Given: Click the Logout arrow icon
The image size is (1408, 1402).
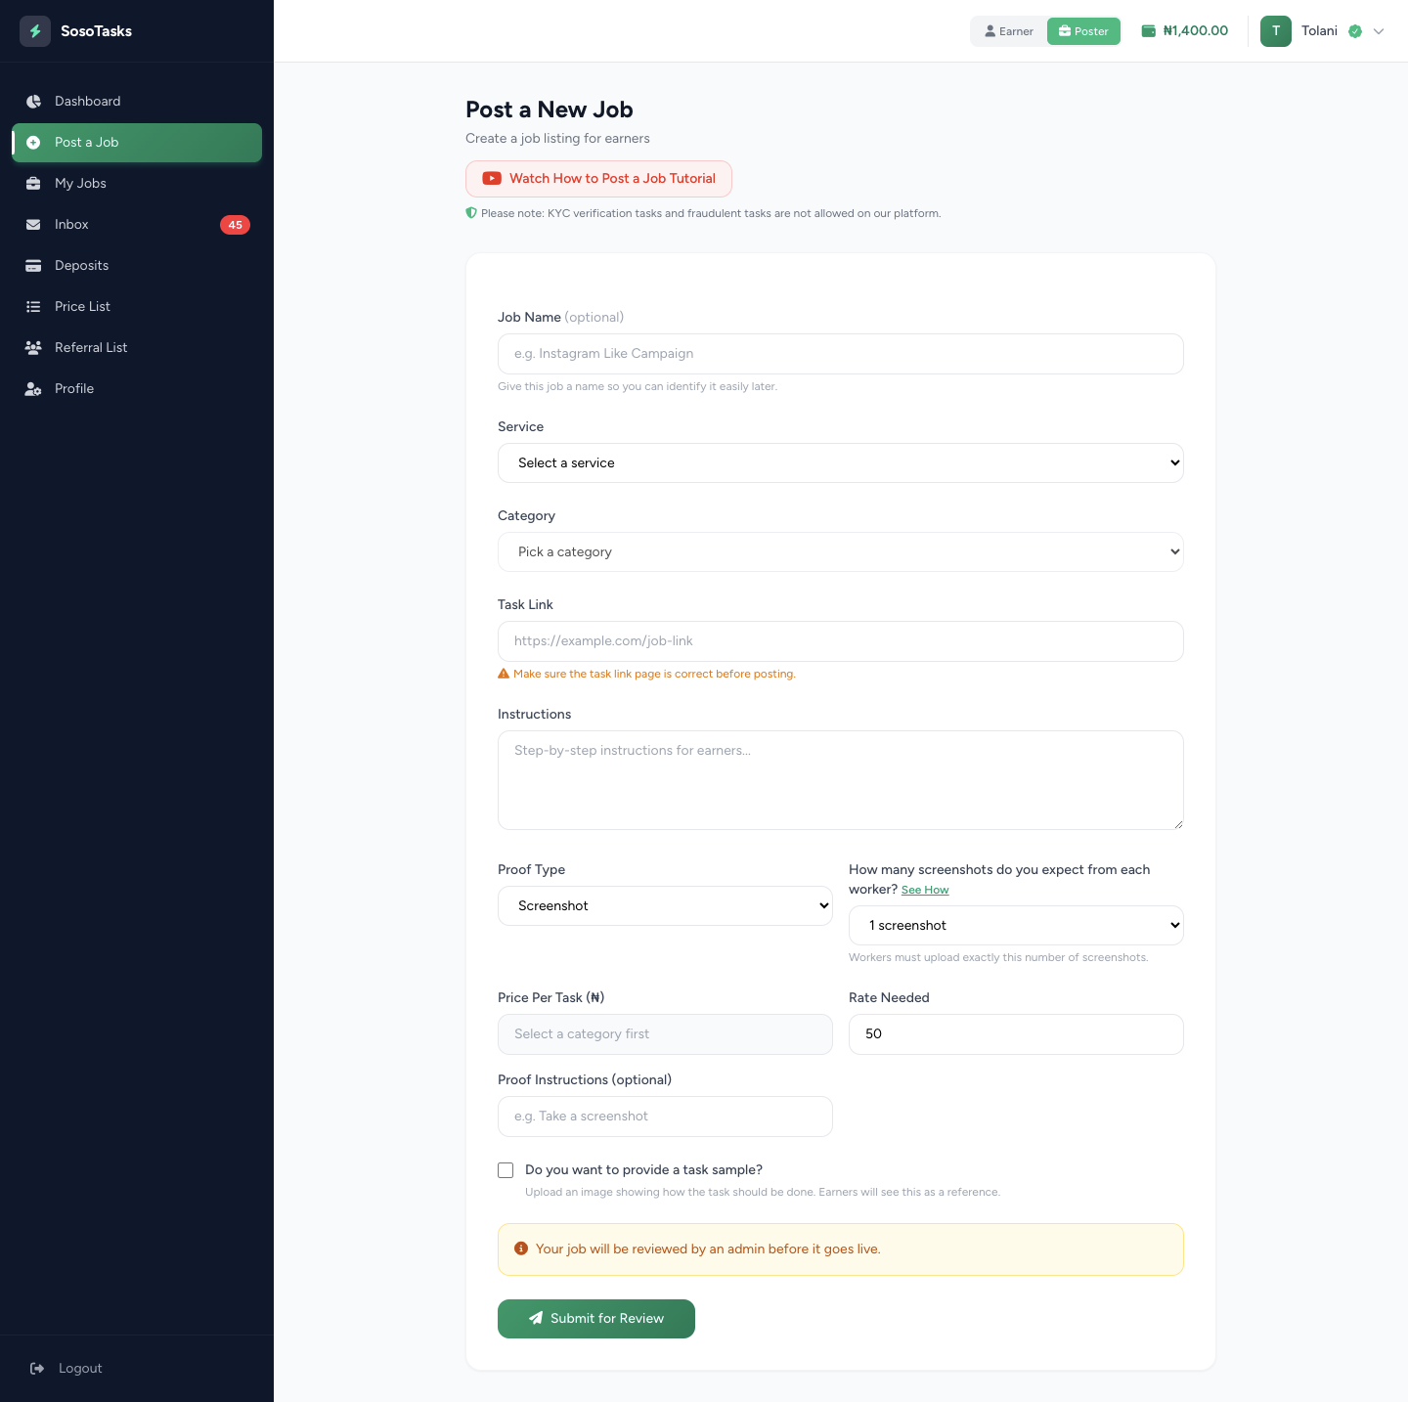Looking at the screenshot, I should point(37,1369).
